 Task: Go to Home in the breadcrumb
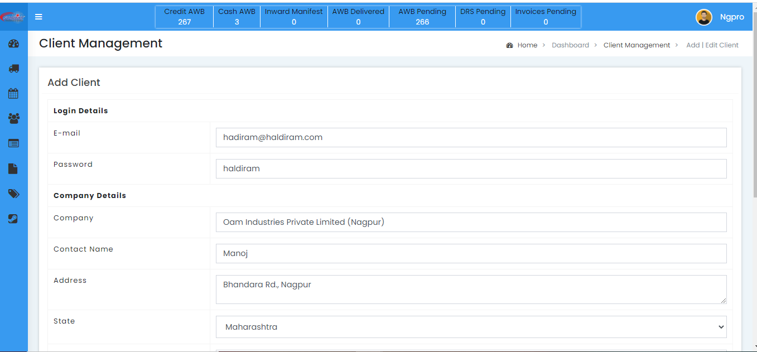click(x=527, y=45)
